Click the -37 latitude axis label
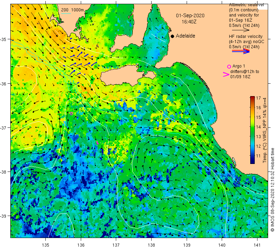Image resolution: width=275 pixels, height=248 pixels. (x=3, y=128)
